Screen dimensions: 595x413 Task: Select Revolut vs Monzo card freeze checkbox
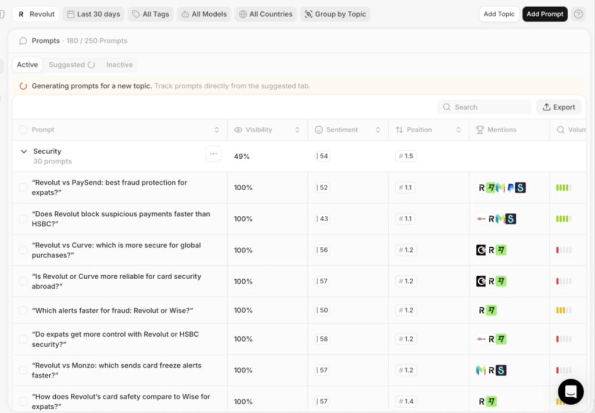pyautogui.click(x=23, y=370)
